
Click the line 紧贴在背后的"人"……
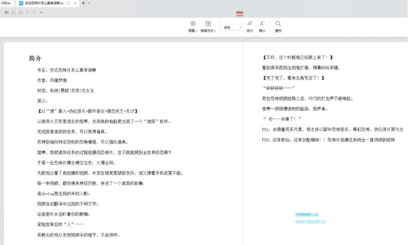(x=60, y=225)
